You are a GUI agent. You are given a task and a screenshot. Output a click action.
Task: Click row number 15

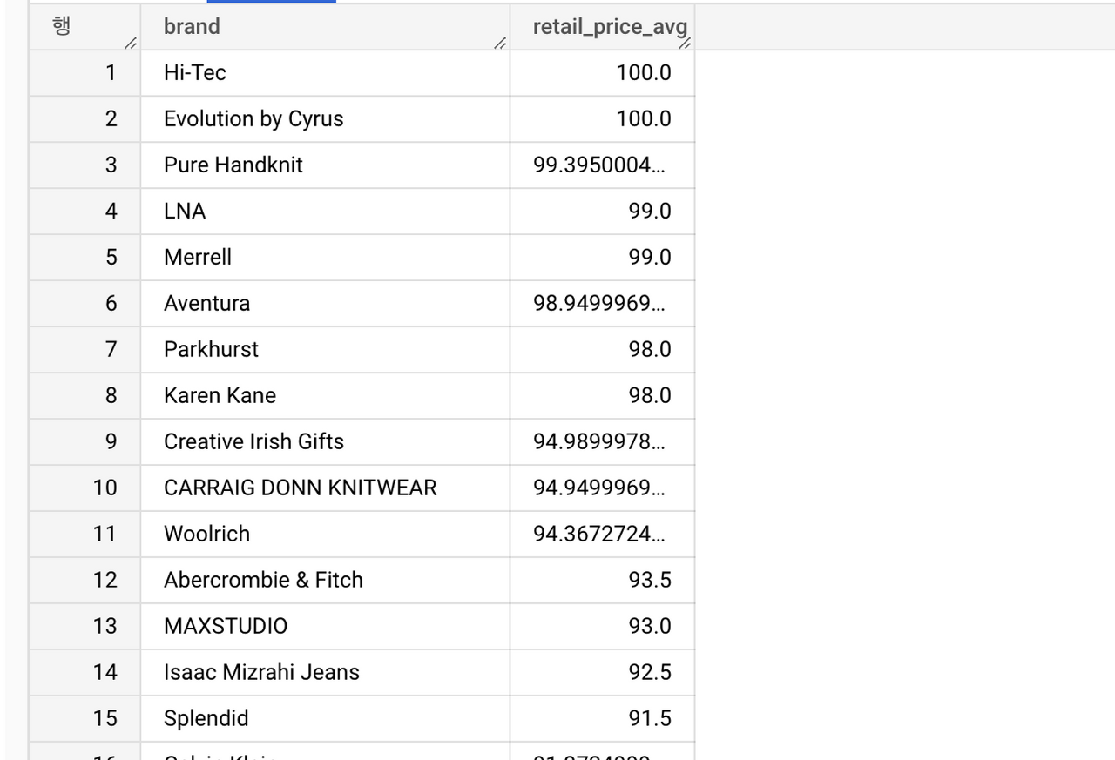coord(84,719)
